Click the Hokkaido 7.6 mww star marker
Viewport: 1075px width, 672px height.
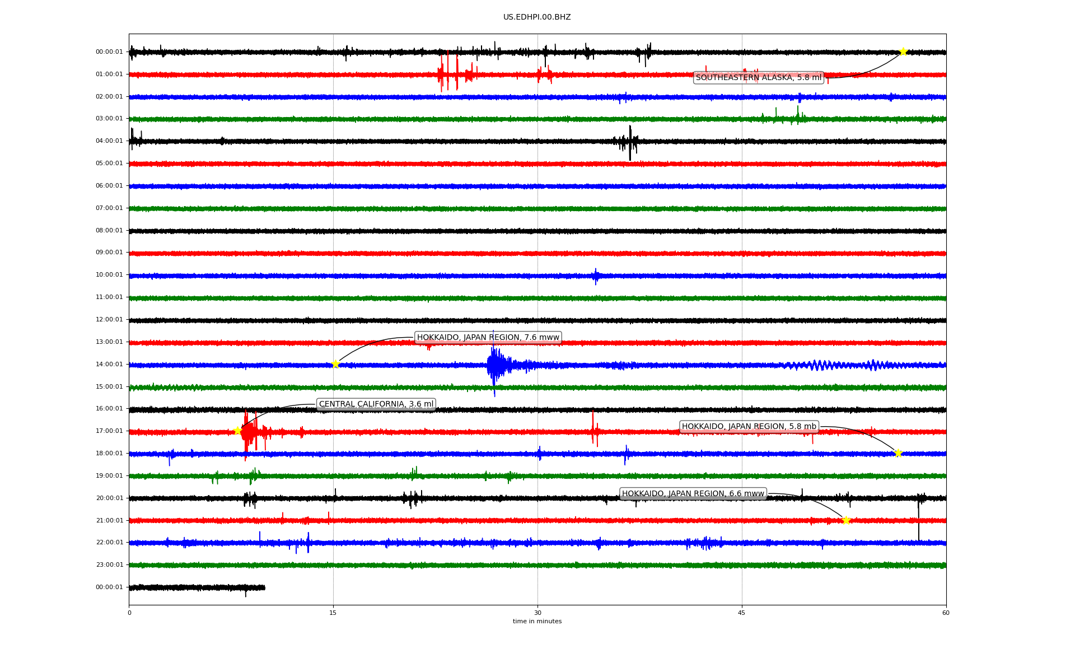point(335,364)
